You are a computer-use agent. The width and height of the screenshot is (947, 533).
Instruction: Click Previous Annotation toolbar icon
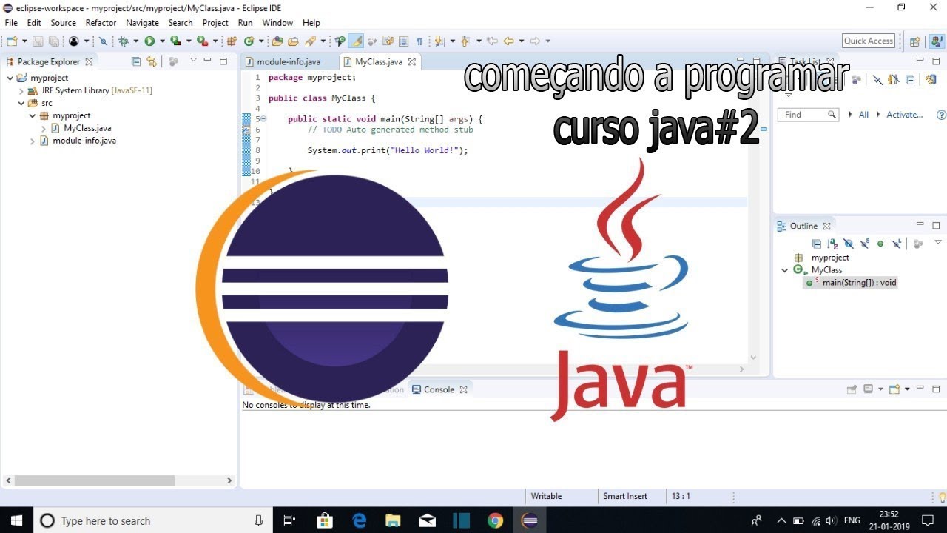[x=465, y=41]
